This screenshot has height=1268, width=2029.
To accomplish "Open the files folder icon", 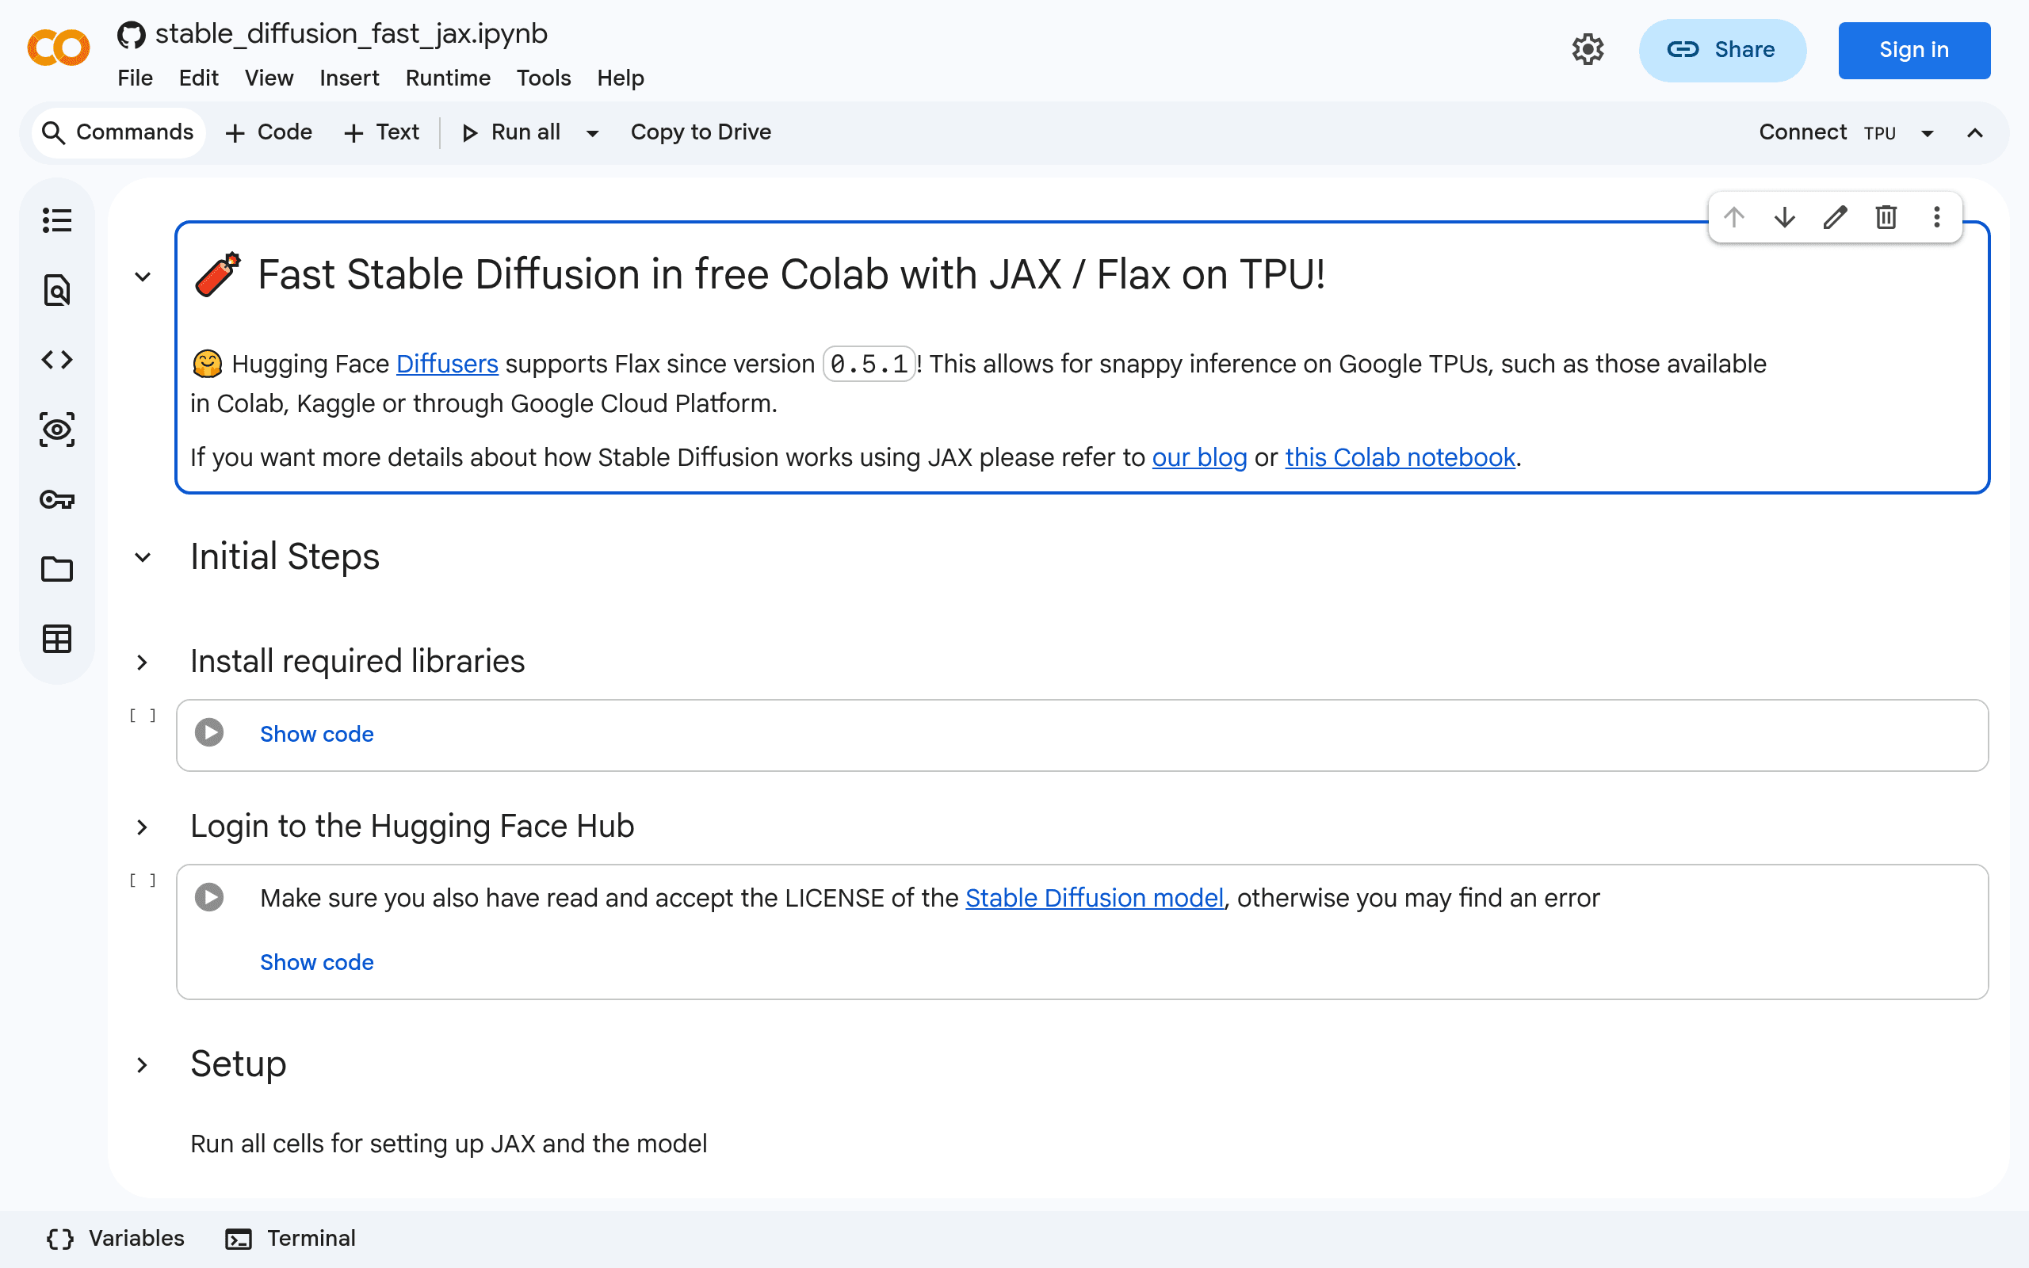I will [x=57, y=570].
